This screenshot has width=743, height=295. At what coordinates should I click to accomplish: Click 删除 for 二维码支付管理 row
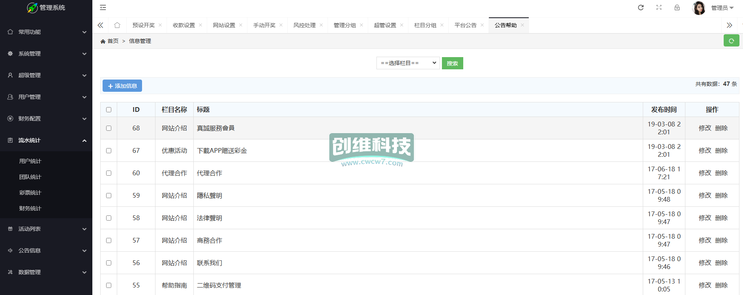[721, 285]
